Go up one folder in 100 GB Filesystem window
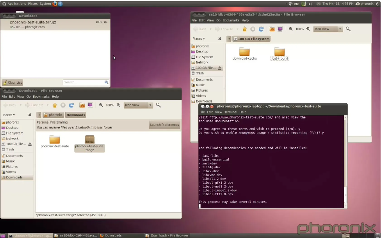 [x=244, y=29]
